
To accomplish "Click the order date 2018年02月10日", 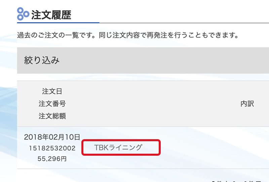I will 52,137.
